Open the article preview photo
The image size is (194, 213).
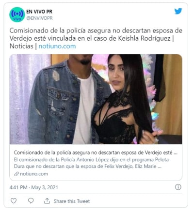click(x=96, y=99)
